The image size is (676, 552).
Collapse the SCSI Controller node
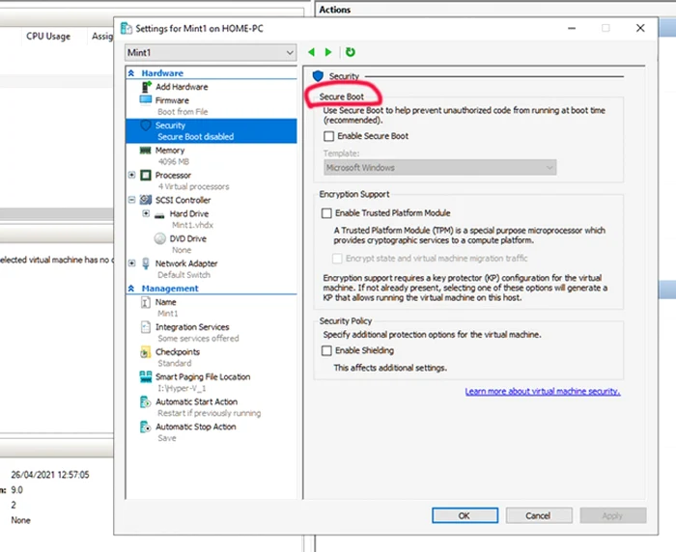click(x=132, y=200)
